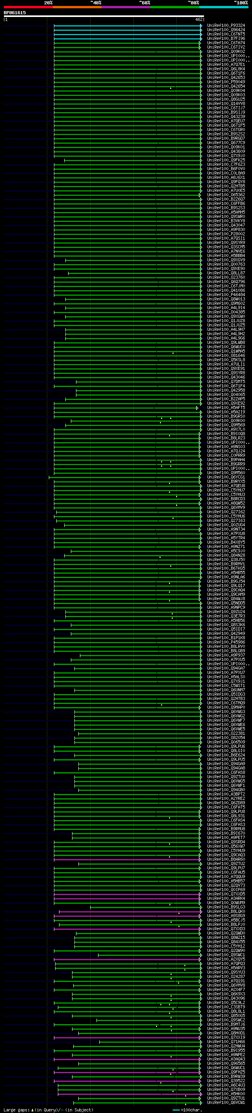Select label UniRef100_Q7XXI9
Image resolution: width=252 pixels, height=1113 pixels.
(x=226, y=1037)
